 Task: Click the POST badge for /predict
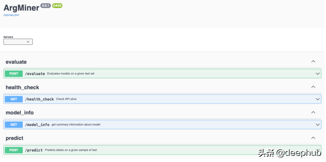(14, 150)
